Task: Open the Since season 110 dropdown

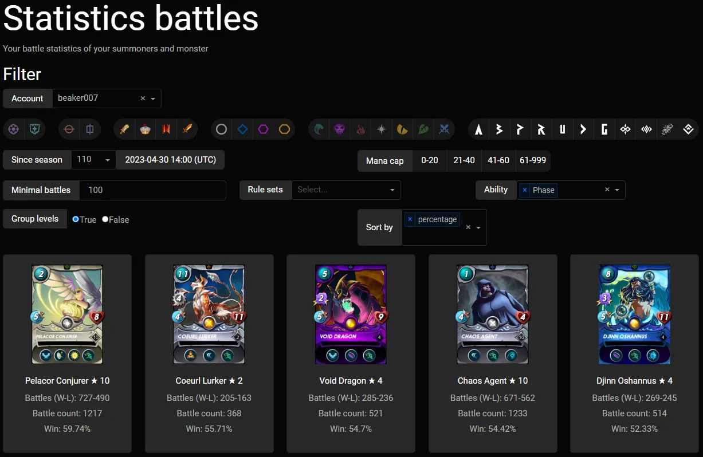Action: pyautogui.click(x=93, y=160)
